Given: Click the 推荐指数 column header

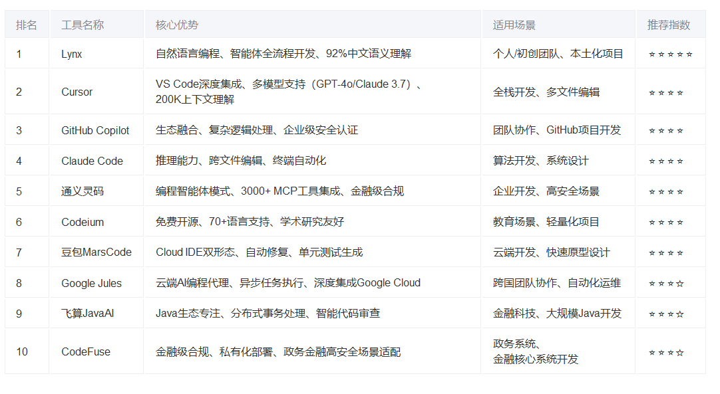Looking at the screenshot, I should (671, 25).
